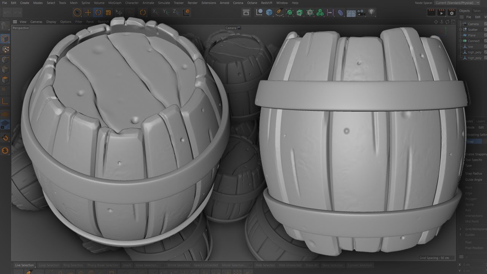
Task: Activate the Scale tool
Action: click(108, 13)
